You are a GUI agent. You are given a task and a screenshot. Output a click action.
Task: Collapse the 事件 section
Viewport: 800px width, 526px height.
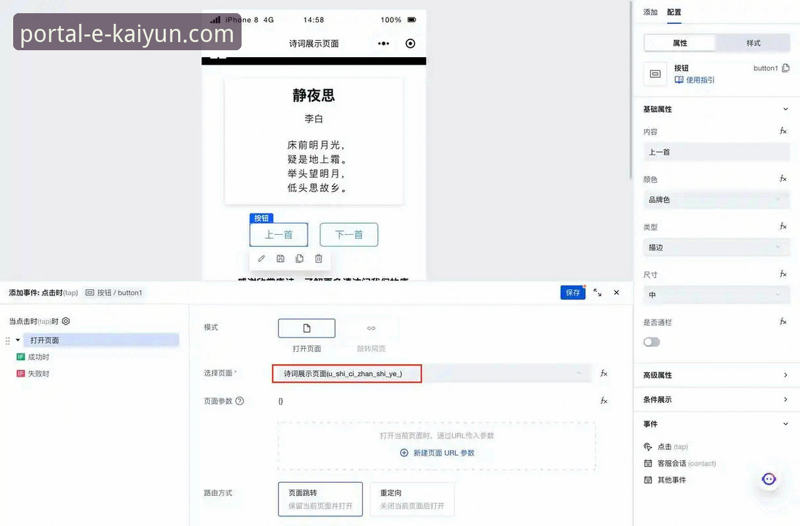(785, 424)
